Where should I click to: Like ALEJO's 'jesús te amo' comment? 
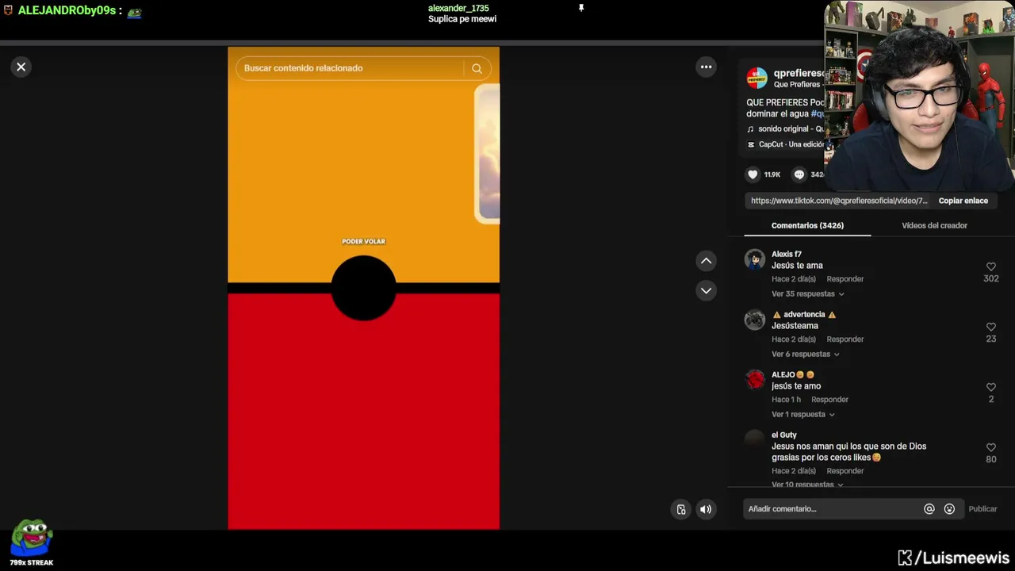(x=990, y=388)
